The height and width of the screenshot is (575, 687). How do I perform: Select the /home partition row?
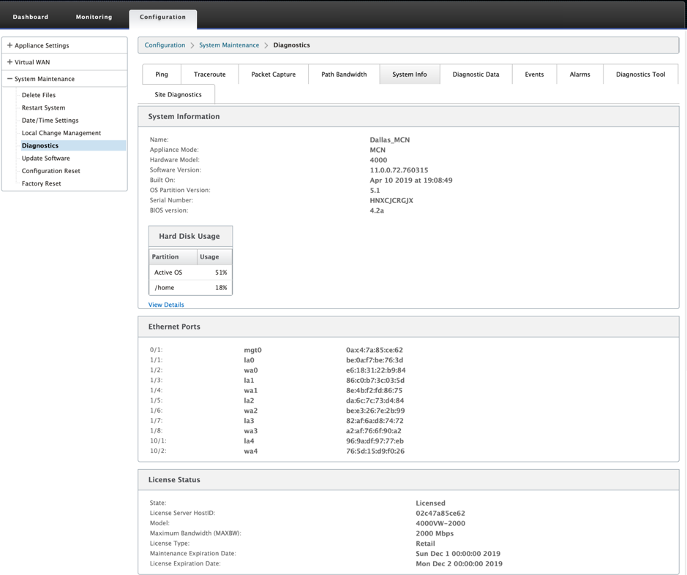coord(191,288)
